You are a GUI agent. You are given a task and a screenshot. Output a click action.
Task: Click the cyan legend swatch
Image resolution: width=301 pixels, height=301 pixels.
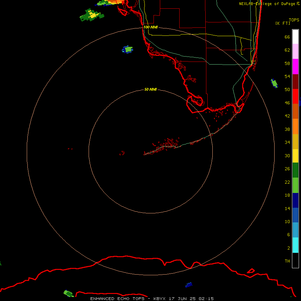tap(295, 245)
